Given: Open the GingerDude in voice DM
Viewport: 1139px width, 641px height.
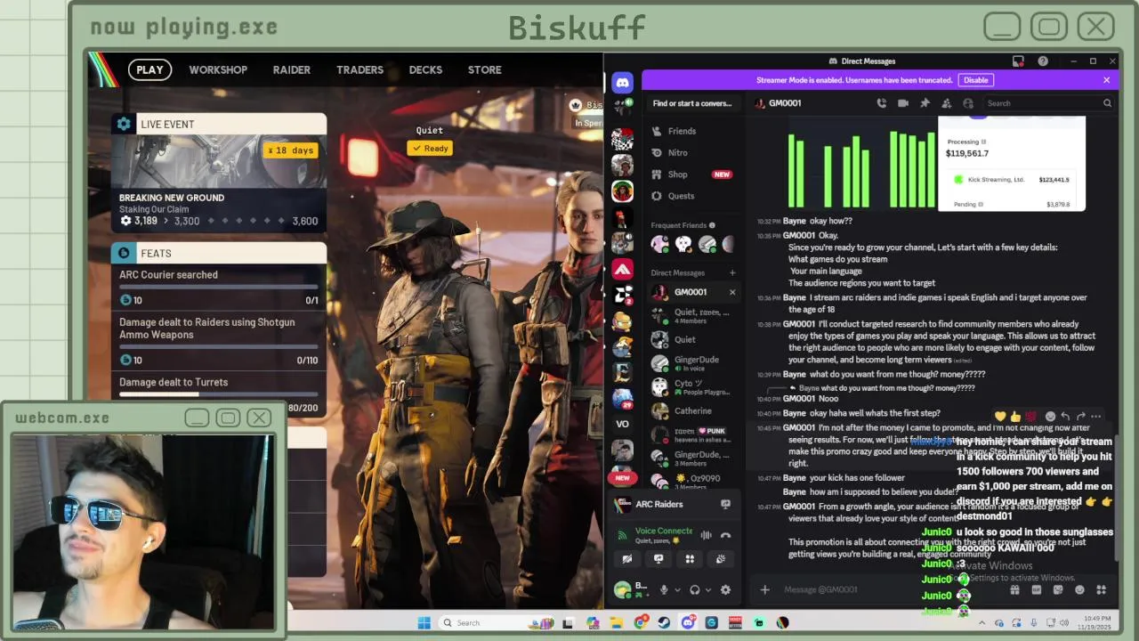Looking at the screenshot, I should pyautogui.click(x=693, y=363).
